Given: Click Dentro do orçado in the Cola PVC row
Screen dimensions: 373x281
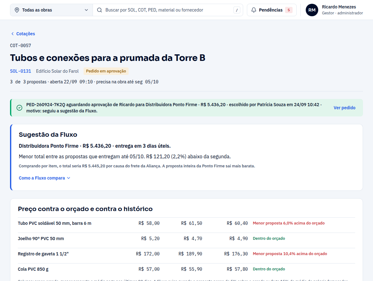Looking at the screenshot, I should [x=269, y=269].
